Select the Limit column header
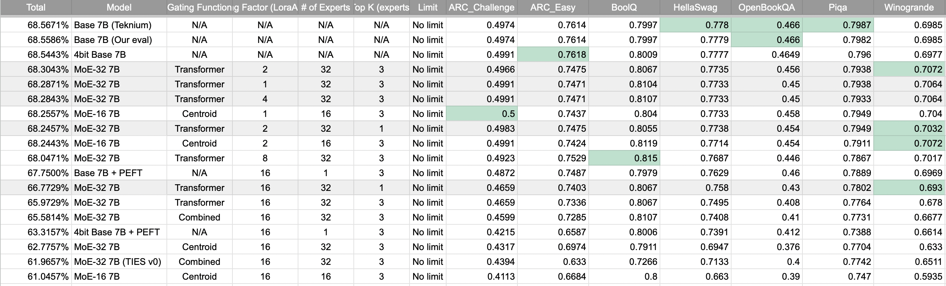 click(427, 7)
